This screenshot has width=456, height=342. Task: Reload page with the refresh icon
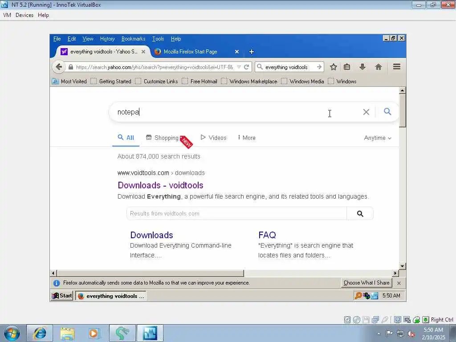click(x=246, y=67)
